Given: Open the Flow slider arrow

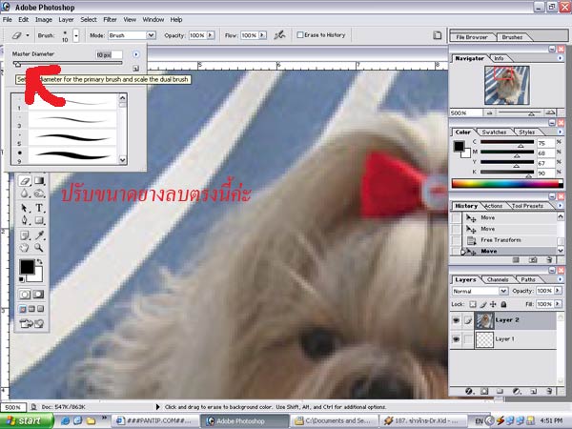Looking at the screenshot, I should click(x=262, y=35).
